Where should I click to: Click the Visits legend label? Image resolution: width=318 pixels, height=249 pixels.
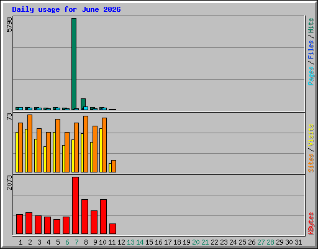pos(311,135)
